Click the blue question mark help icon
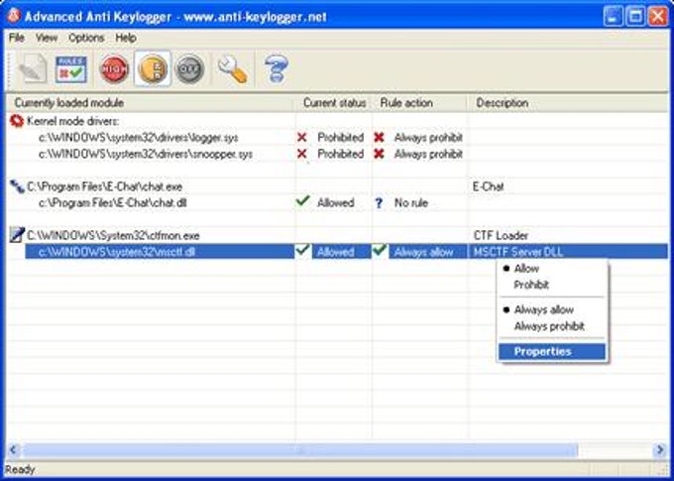 click(276, 68)
